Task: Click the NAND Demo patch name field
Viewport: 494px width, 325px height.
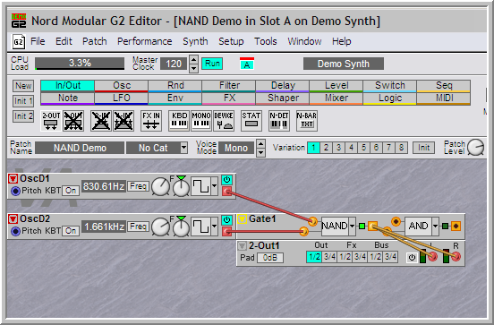Action: coord(80,148)
